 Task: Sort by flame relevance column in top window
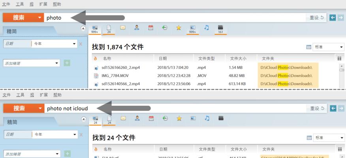95,58
